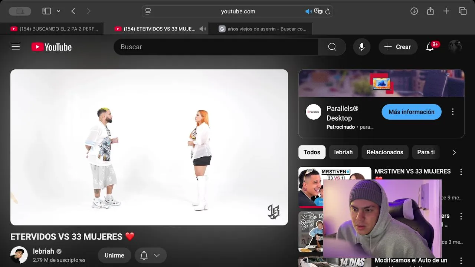
Task: Click the lebriah verified badge
Action: (59, 251)
